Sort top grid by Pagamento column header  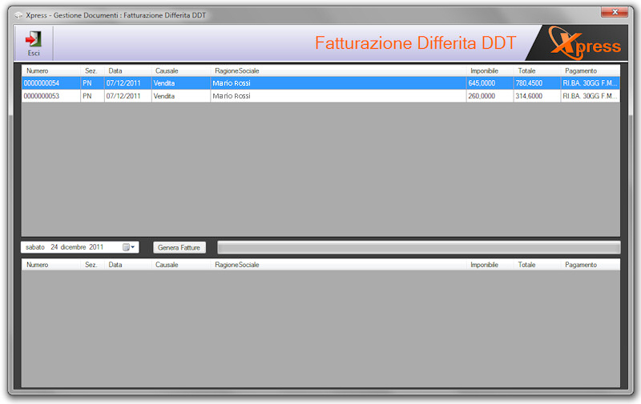tap(591, 70)
